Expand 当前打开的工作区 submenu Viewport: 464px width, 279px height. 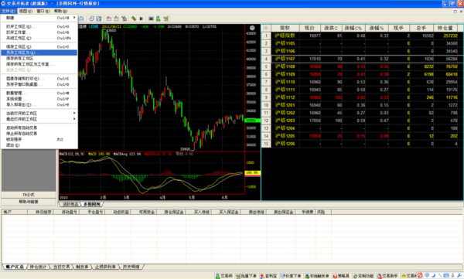tap(39, 114)
